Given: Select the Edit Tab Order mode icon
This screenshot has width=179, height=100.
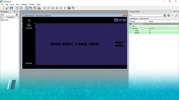Looking at the screenshot, I should point(39,8).
